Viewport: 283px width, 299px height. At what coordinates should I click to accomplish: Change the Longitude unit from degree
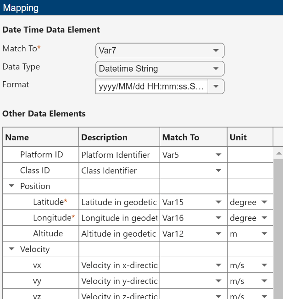[x=264, y=218]
